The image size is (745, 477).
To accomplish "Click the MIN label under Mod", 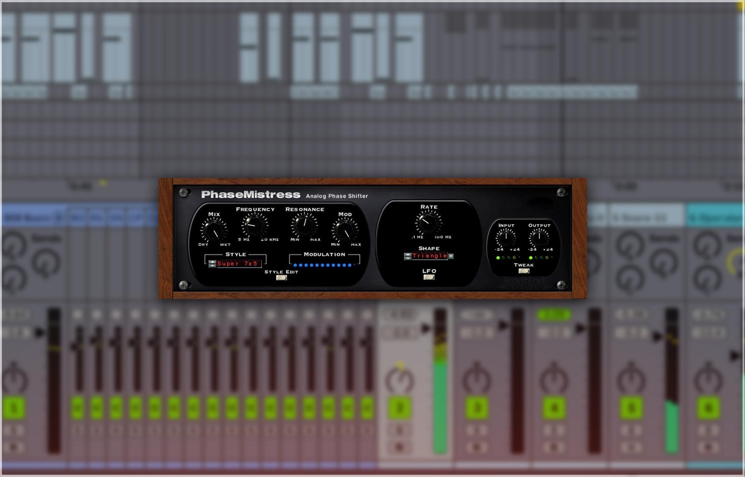I will [x=335, y=244].
